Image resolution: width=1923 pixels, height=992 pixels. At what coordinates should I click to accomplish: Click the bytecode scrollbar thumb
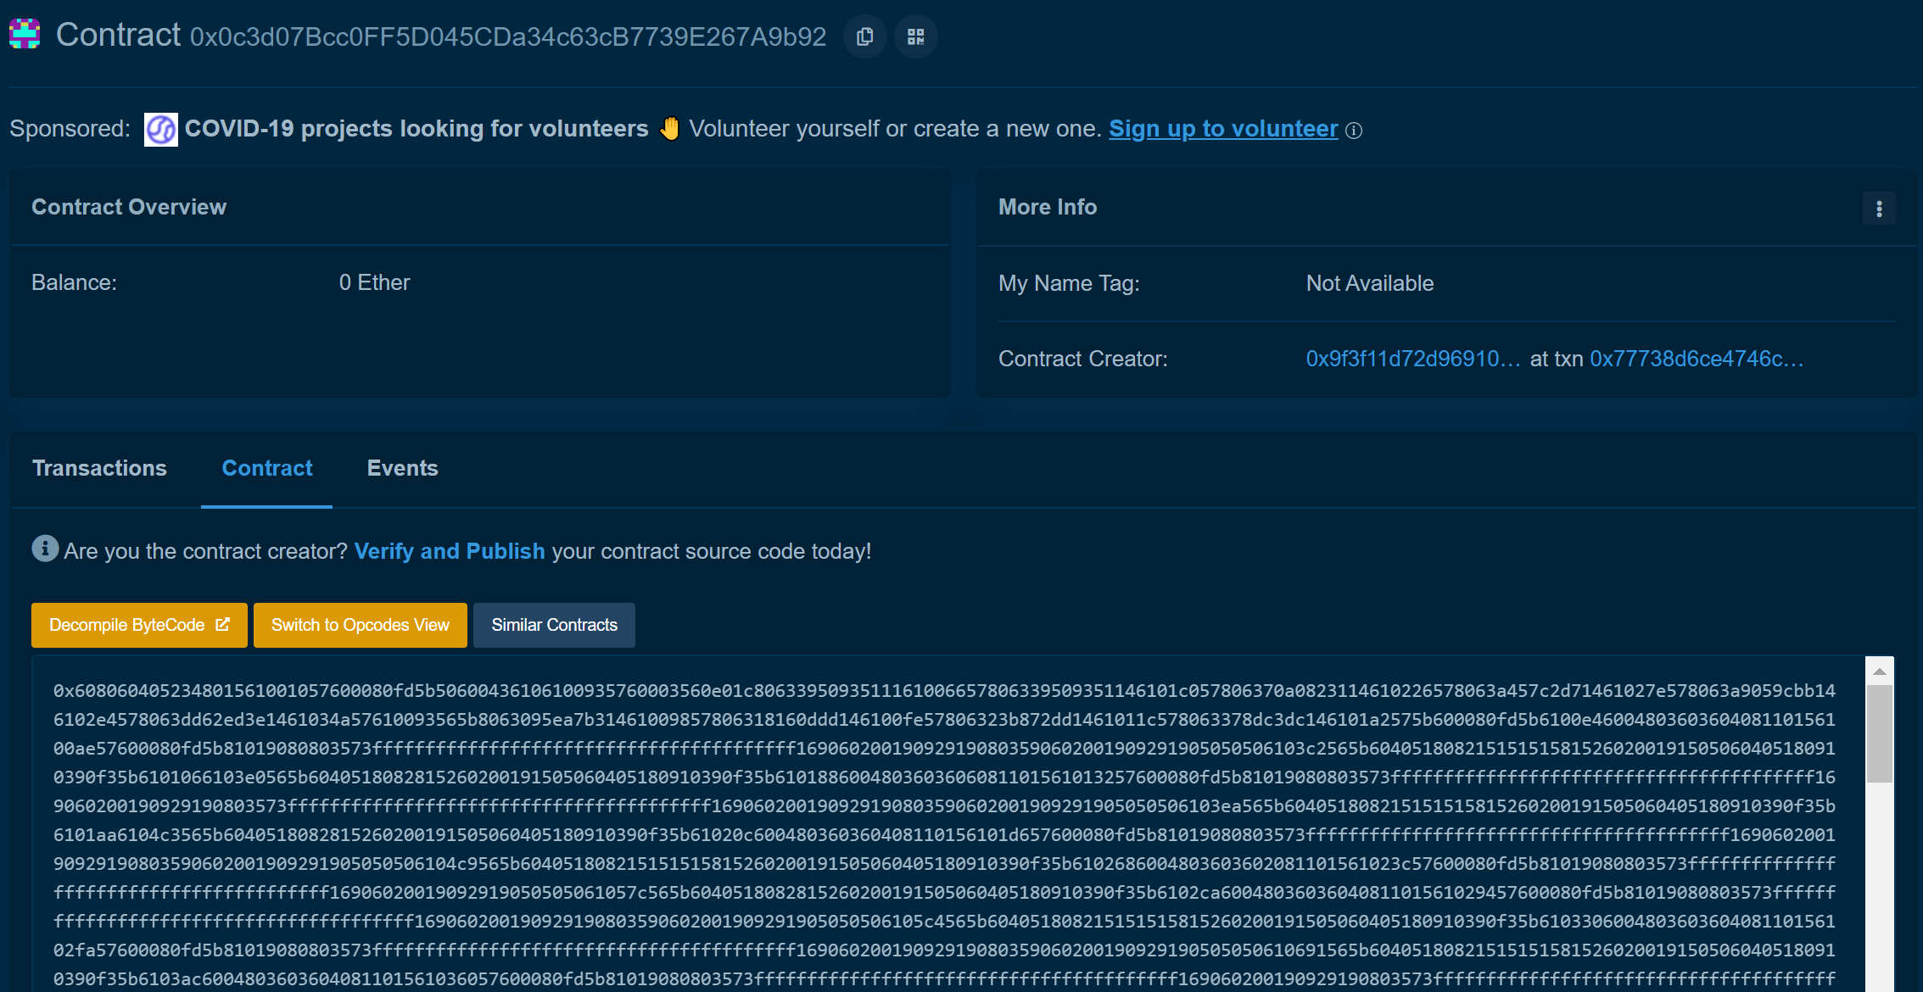tap(1879, 733)
